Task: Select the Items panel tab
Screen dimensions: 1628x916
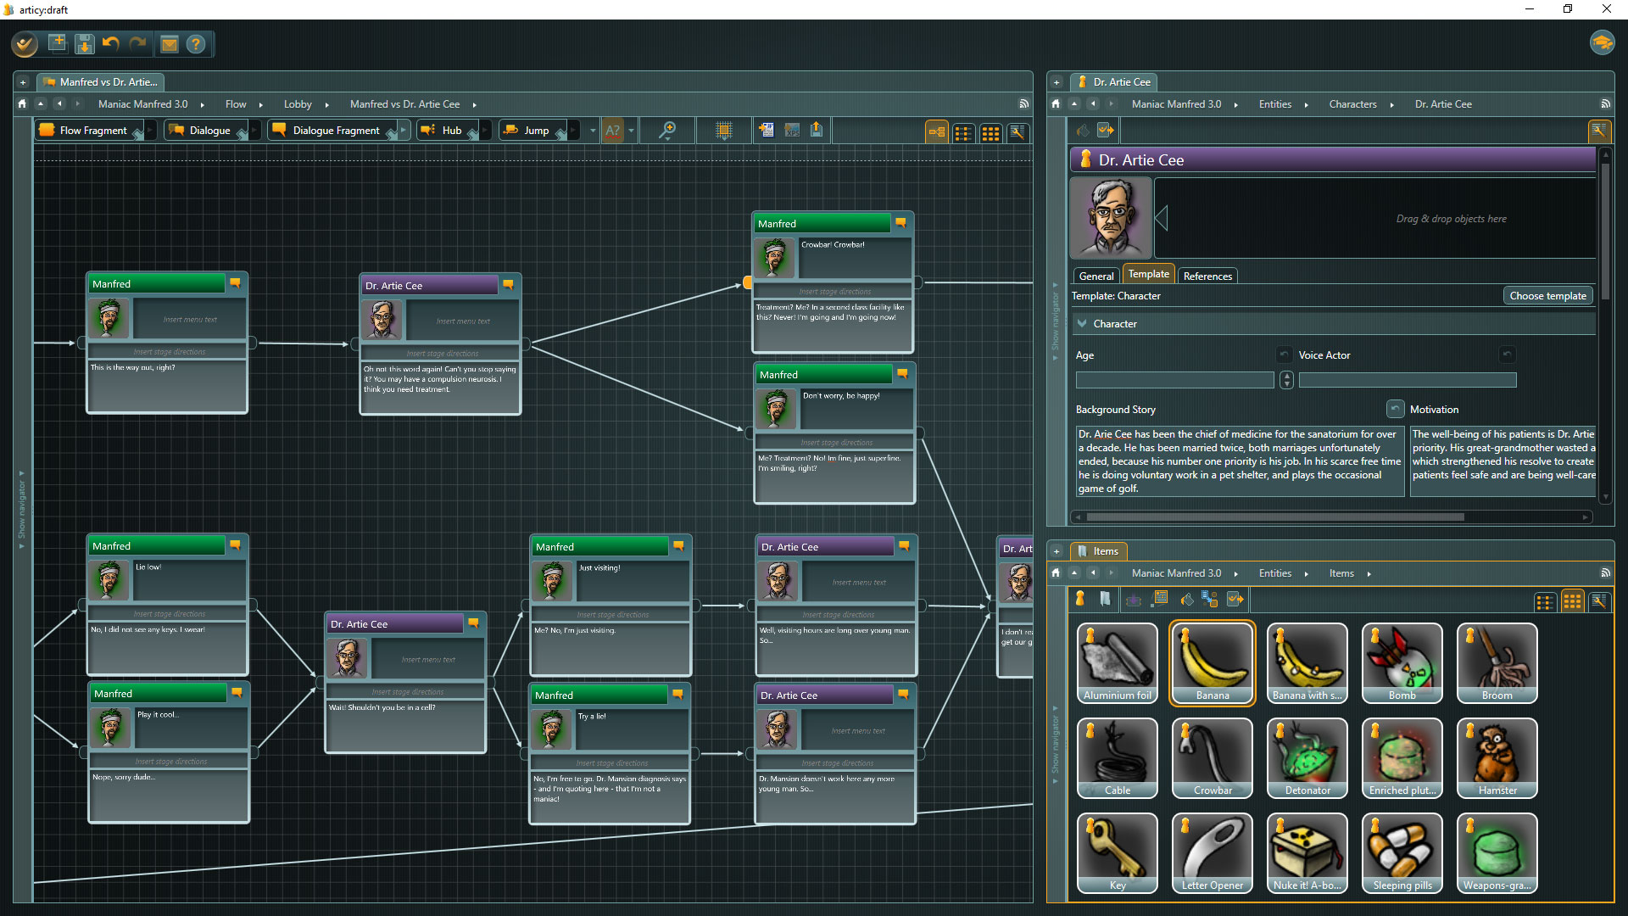Action: (1097, 551)
